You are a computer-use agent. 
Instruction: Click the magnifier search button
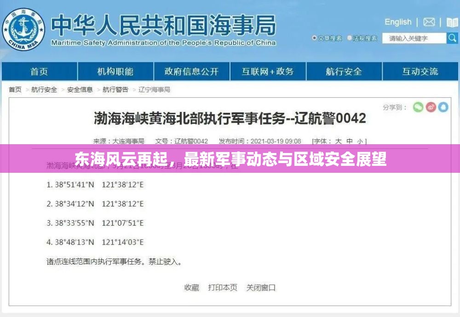coord(452,38)
